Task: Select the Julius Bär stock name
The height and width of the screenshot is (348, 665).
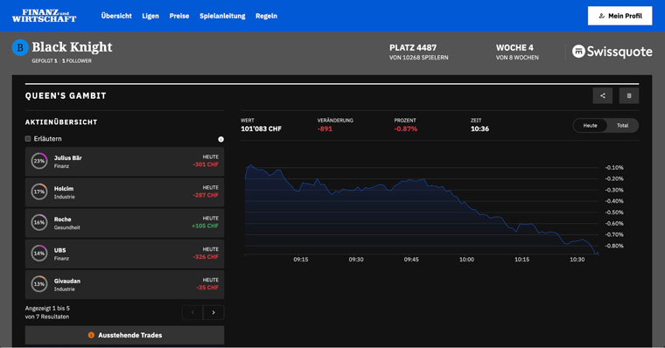Action: coord(68,157)
